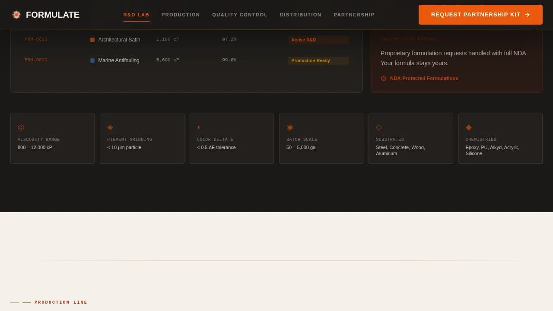Switch to the Production section
553x311 pixels.
pos(181,14)
